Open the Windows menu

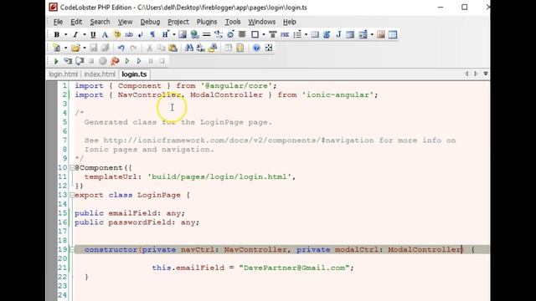pyautogui.click(x=261, y=22)
